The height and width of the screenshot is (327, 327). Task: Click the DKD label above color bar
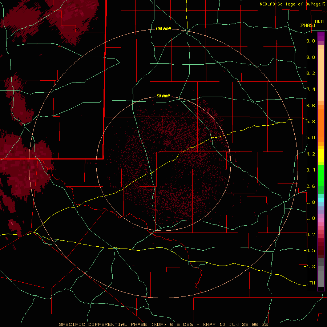(x=319, y=22)
